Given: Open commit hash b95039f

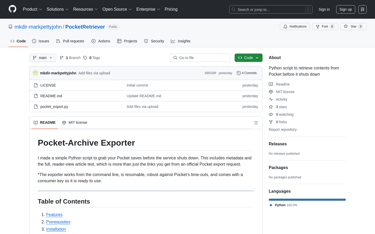Looking at the screenshot, I should 210,73.
